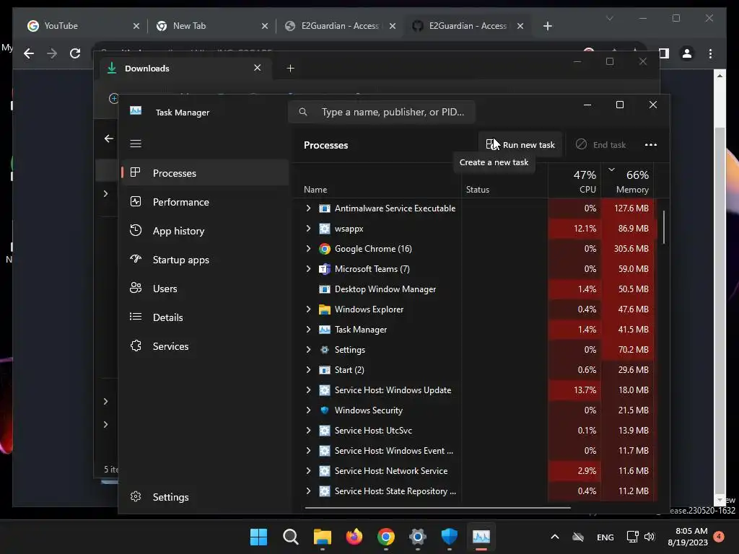Viewport: 739px width, 554px height.
Task: Show hidden system tray icons
Action: pyautogui.click(x=555, y=537)
